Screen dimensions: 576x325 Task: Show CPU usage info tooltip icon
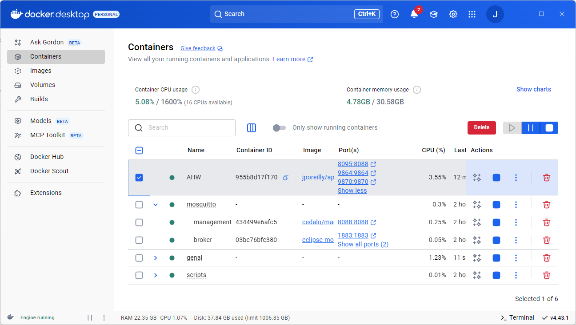point(195,90)
